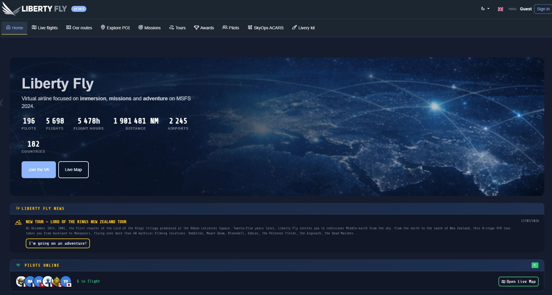Click the Guest username label

tap(526, 9)
